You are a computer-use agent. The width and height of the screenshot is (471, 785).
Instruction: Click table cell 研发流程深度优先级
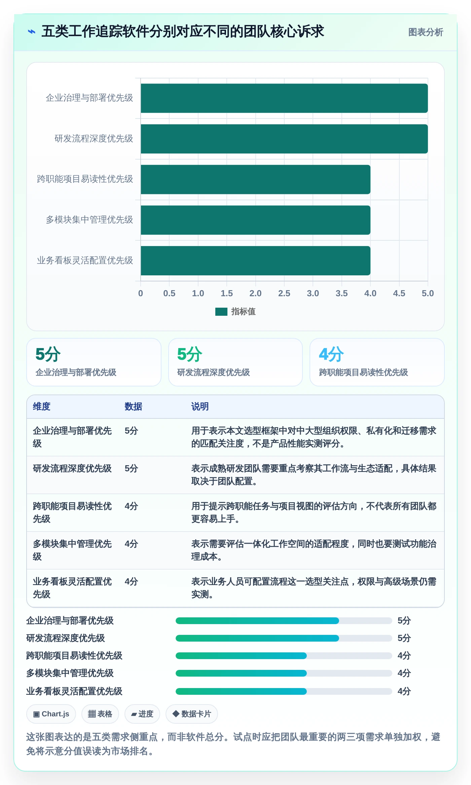tap(72, 469)
